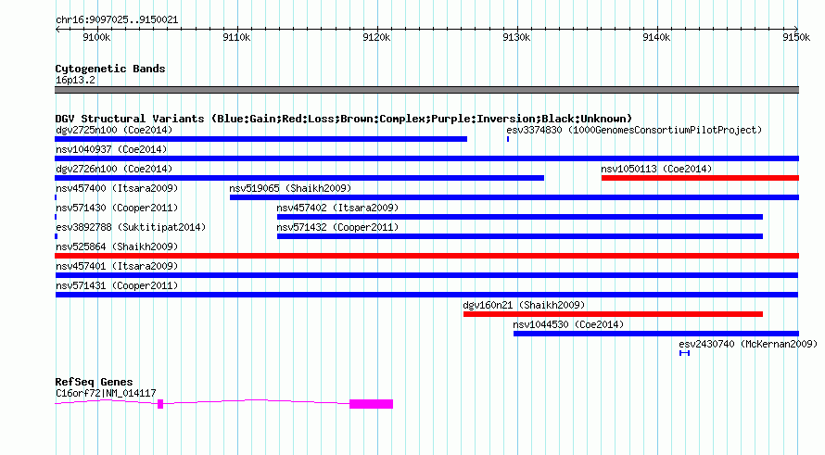This screenshot has width=825, height=455.
Task: Select the nsv1044530 (Coe2014) blue bar
Action: click(656, 334)
